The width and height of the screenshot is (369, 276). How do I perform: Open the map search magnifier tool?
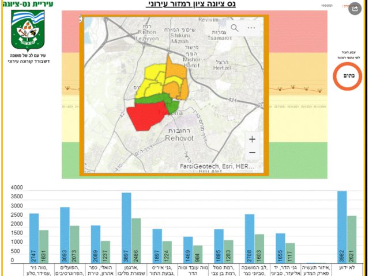[x=235, y=28]
